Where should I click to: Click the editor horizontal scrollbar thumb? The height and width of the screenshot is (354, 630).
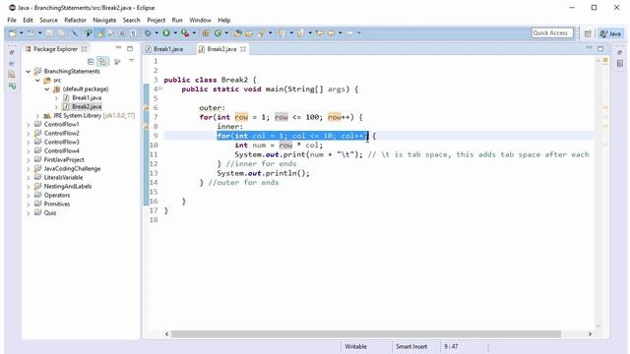[366, 334]
